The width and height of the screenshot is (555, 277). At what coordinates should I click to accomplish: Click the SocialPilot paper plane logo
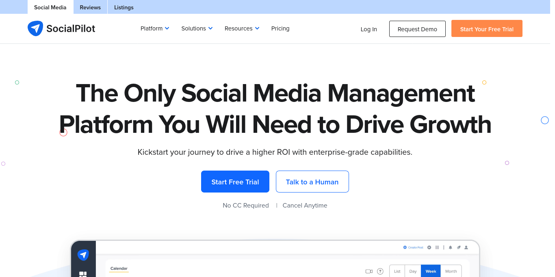point(35,28)
